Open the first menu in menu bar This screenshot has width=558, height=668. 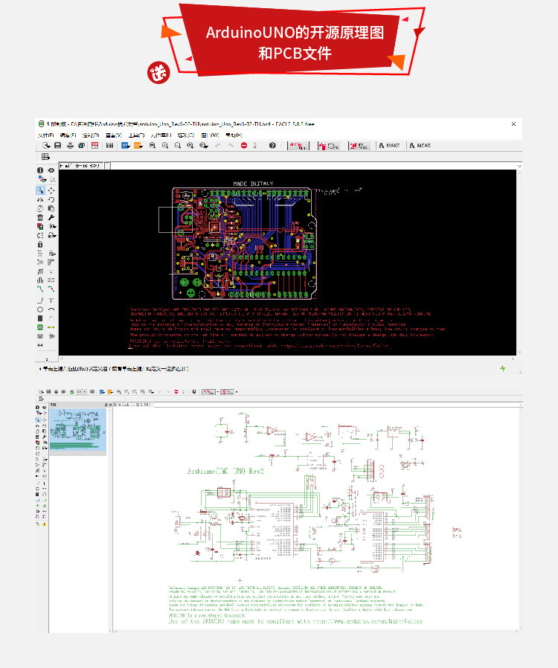coord(45,135)
